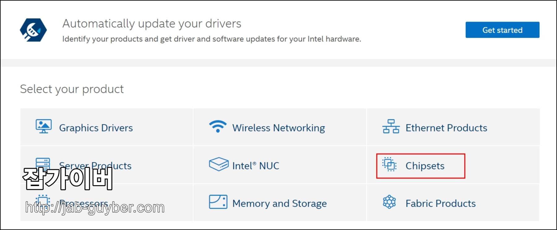The height and width of the screenshot is (230, 557).
Task: Select the Wireless Networking category
Action: (x=278, y=128)
